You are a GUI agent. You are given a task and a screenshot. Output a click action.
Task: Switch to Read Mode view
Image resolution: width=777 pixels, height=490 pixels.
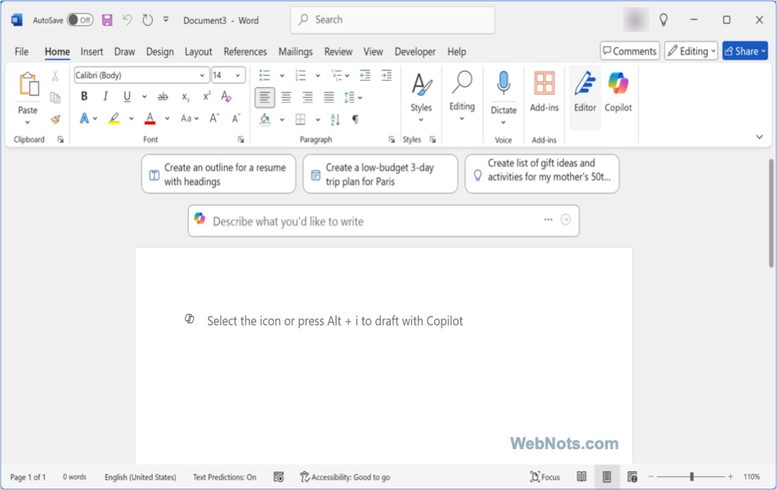582,477
